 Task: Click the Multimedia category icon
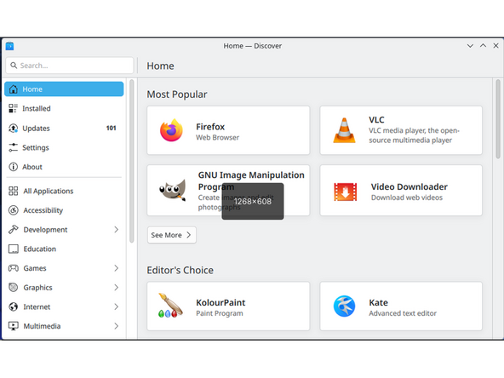13,326
